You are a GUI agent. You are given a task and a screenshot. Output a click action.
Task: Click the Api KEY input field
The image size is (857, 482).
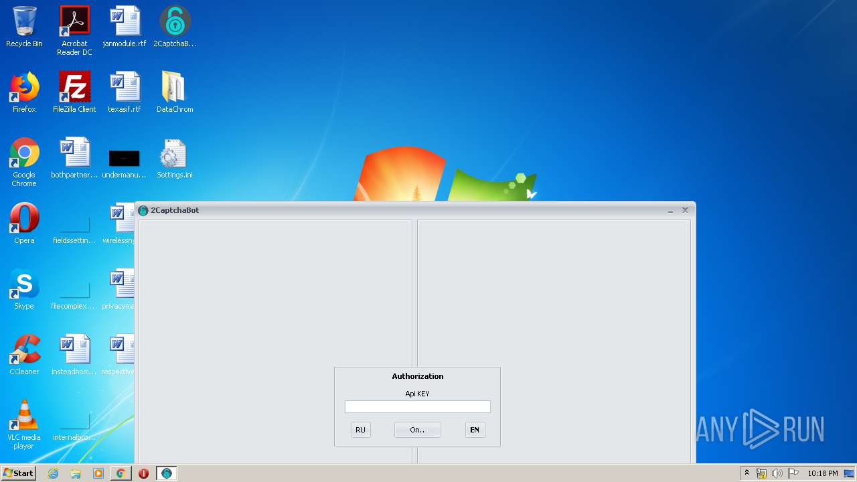pyautogui.click(x=418, y=407)
